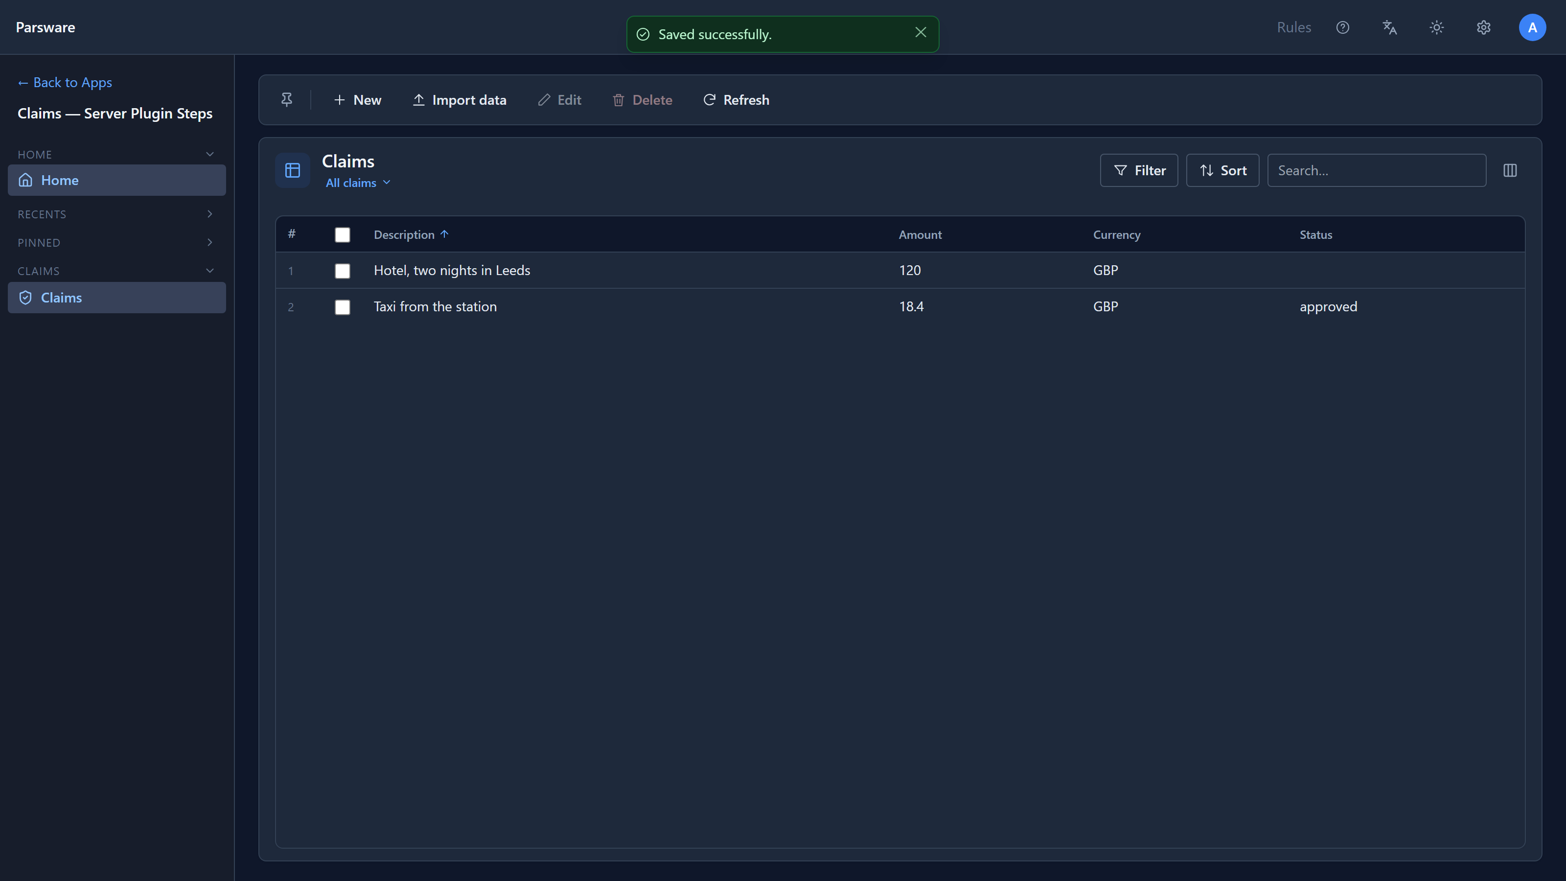
Task: Open Rules in the top bar
Action: (1293, 27)
